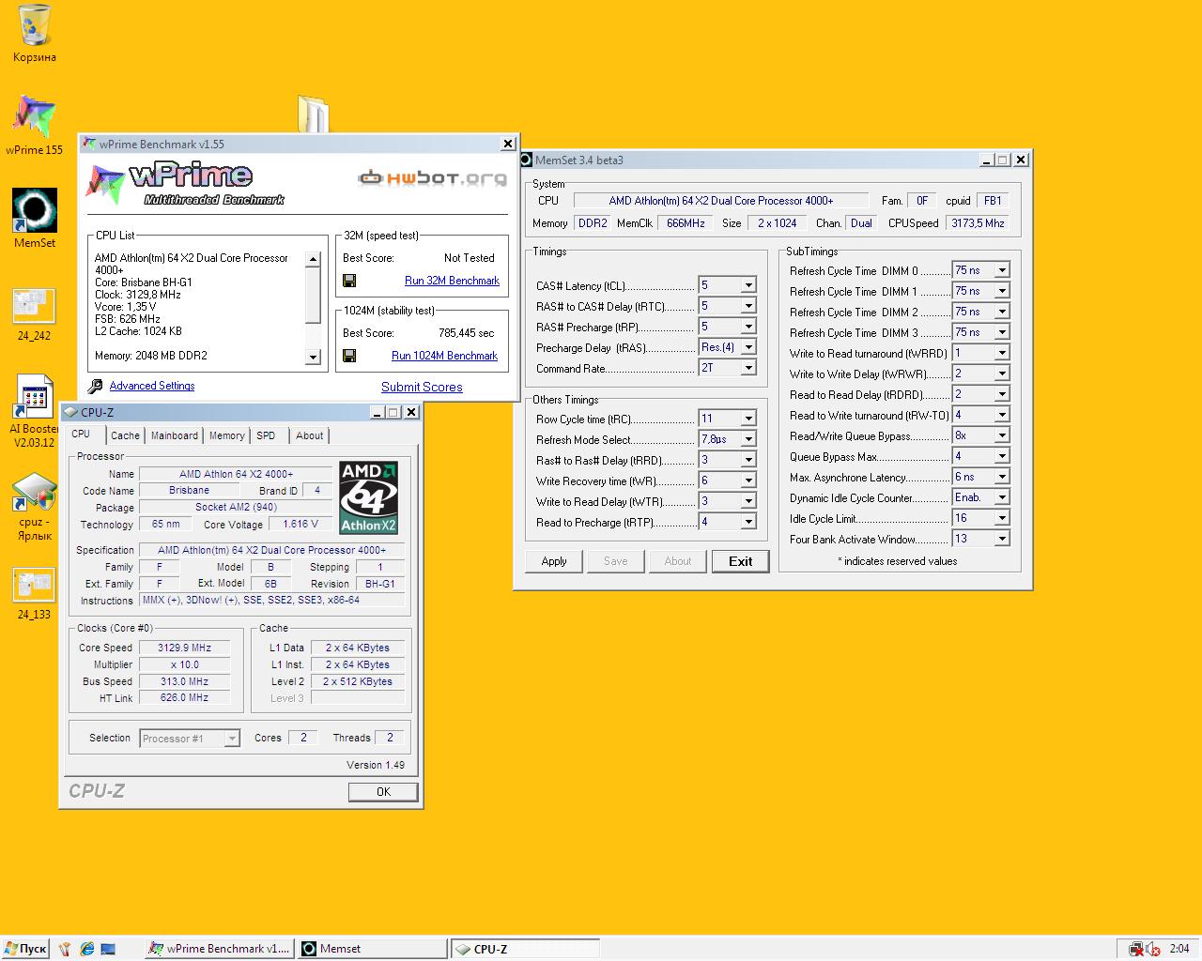This screenshot has height=961, width=1202.
Task: Open the Read/Write Queue Bypass dropdown
Action: (x=1002, y=435)
